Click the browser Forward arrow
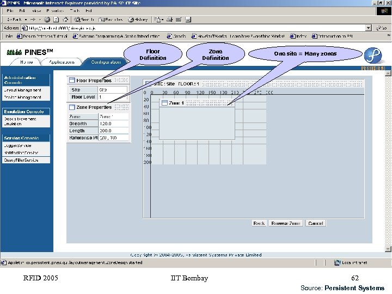The height and width of the screenshot is (294, 392). pyautogui.click(x=33, y=19)
